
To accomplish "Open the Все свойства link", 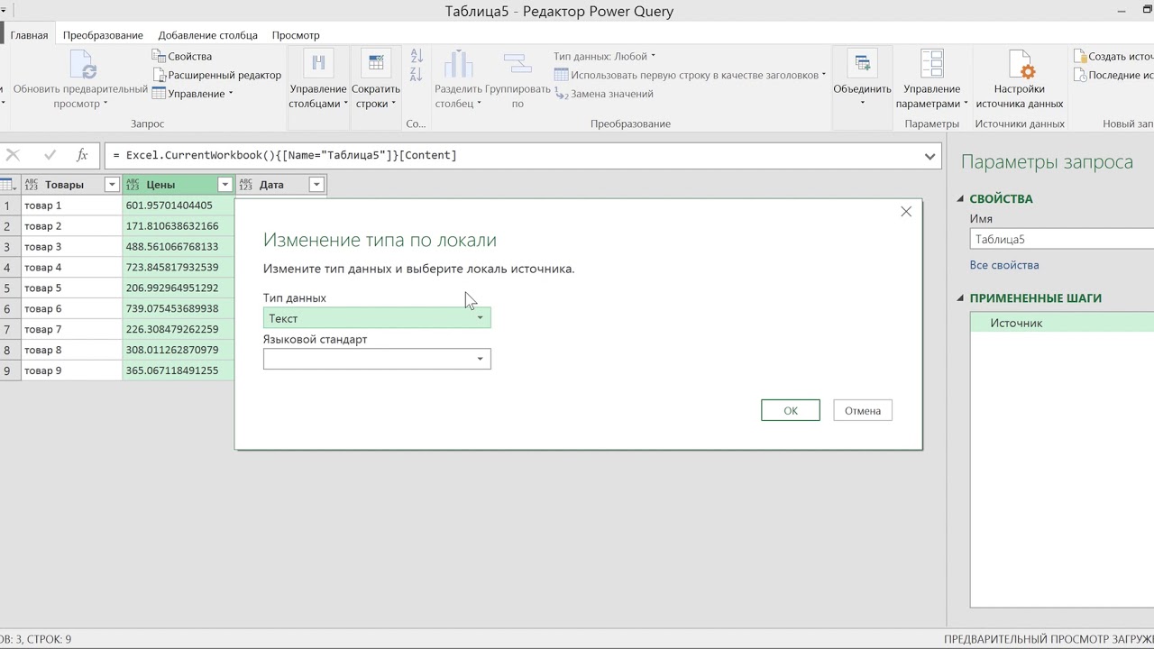I will point(1004,265).
